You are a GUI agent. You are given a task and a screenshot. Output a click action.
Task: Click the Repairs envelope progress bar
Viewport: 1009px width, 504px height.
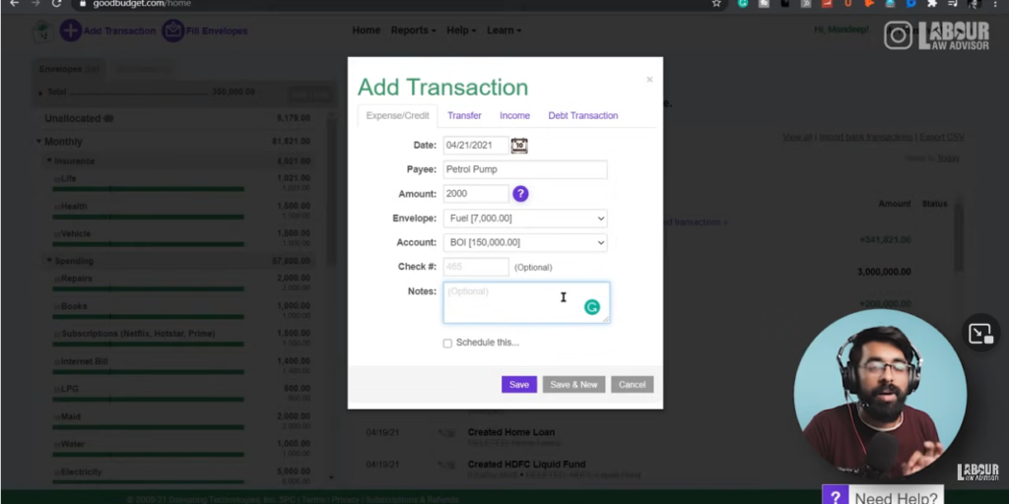point(149,289)
